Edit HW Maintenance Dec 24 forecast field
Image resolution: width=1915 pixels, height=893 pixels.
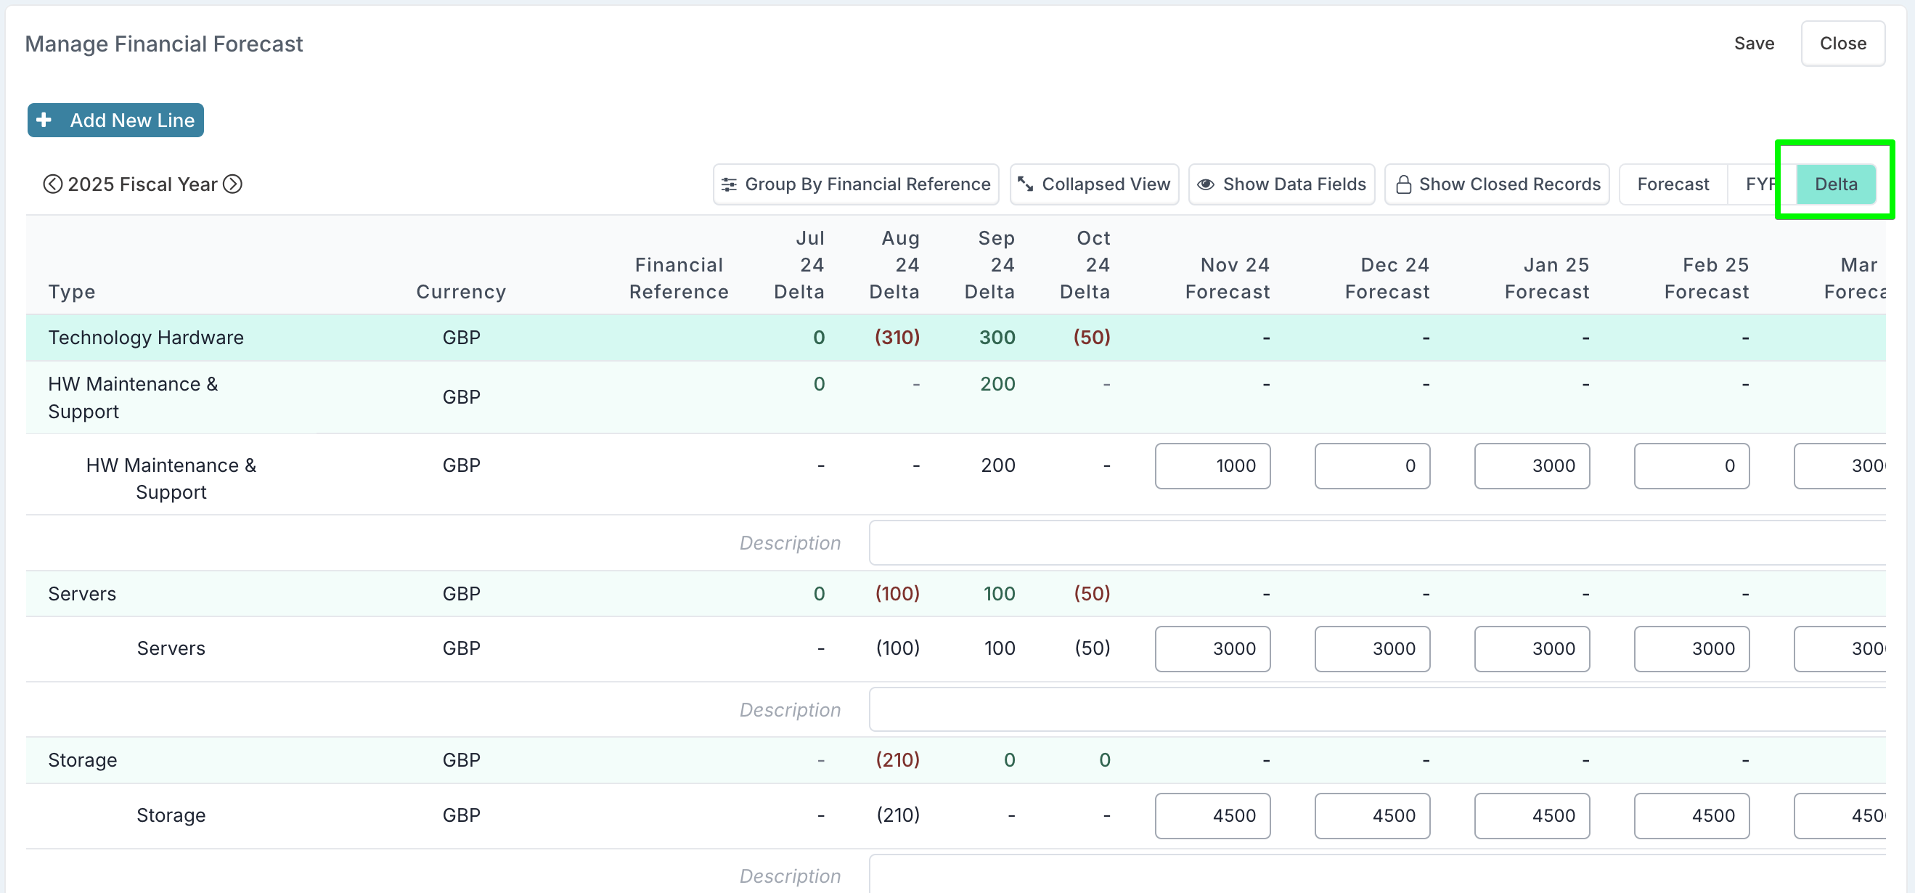[x=1371, y=465]
